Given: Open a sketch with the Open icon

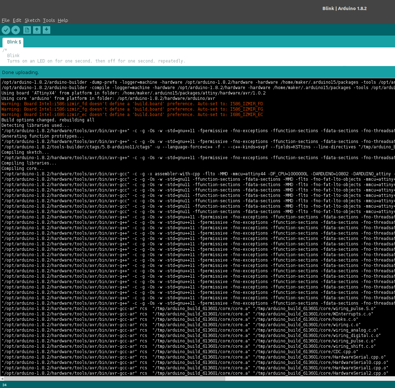Looking at the screenshot, I should click(37, 30).
